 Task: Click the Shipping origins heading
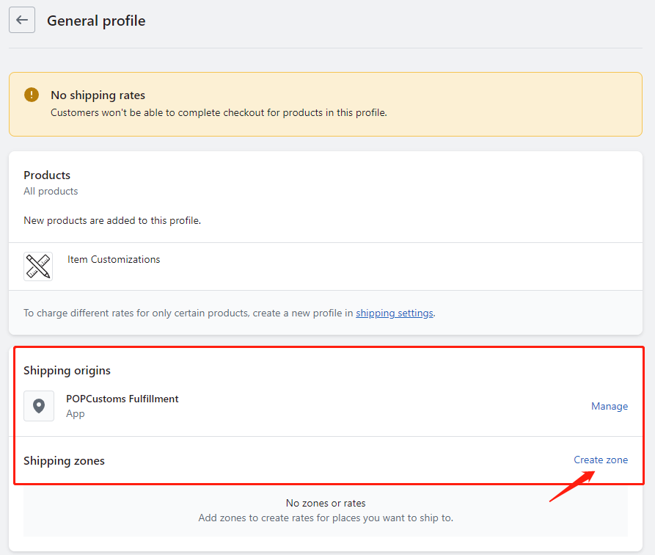pyautogui.click(x=67, y=371)
